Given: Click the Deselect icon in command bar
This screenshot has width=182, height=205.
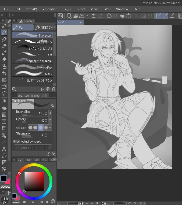Looking at the screenshot, I should click(137, 16).
